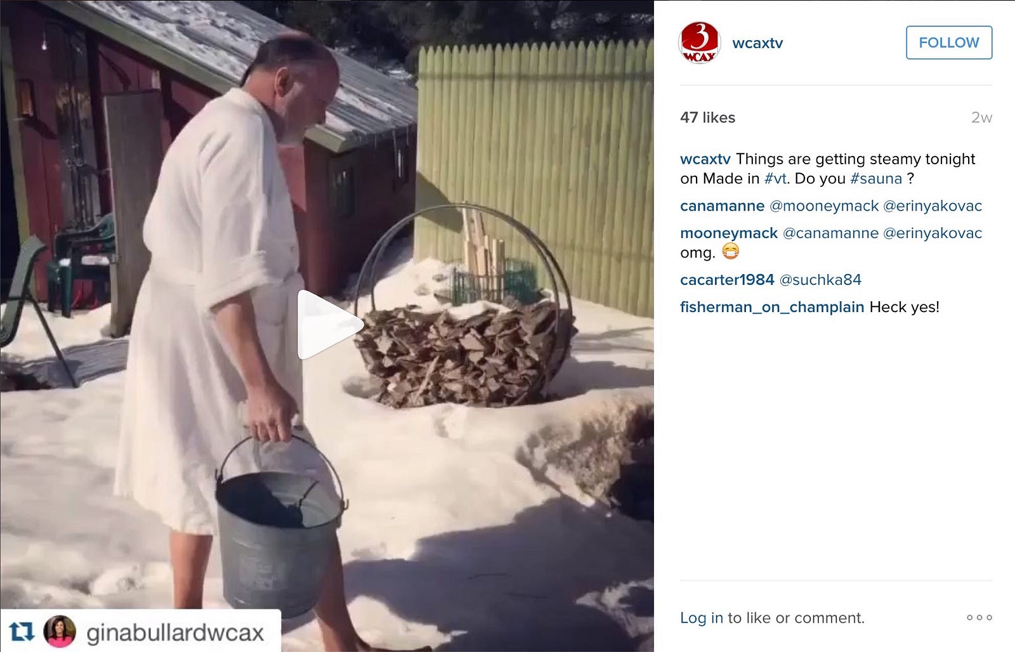Click the 47 likes count
This screenshot has height=652, width=1015.
707,117
